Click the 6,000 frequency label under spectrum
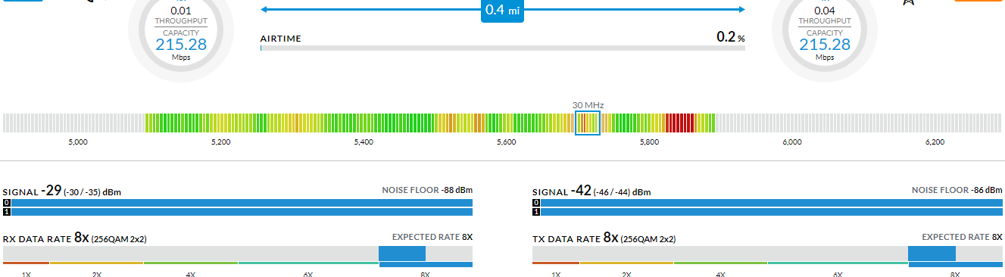Viewport: 1005px width, 277px height. click(791, 142)
